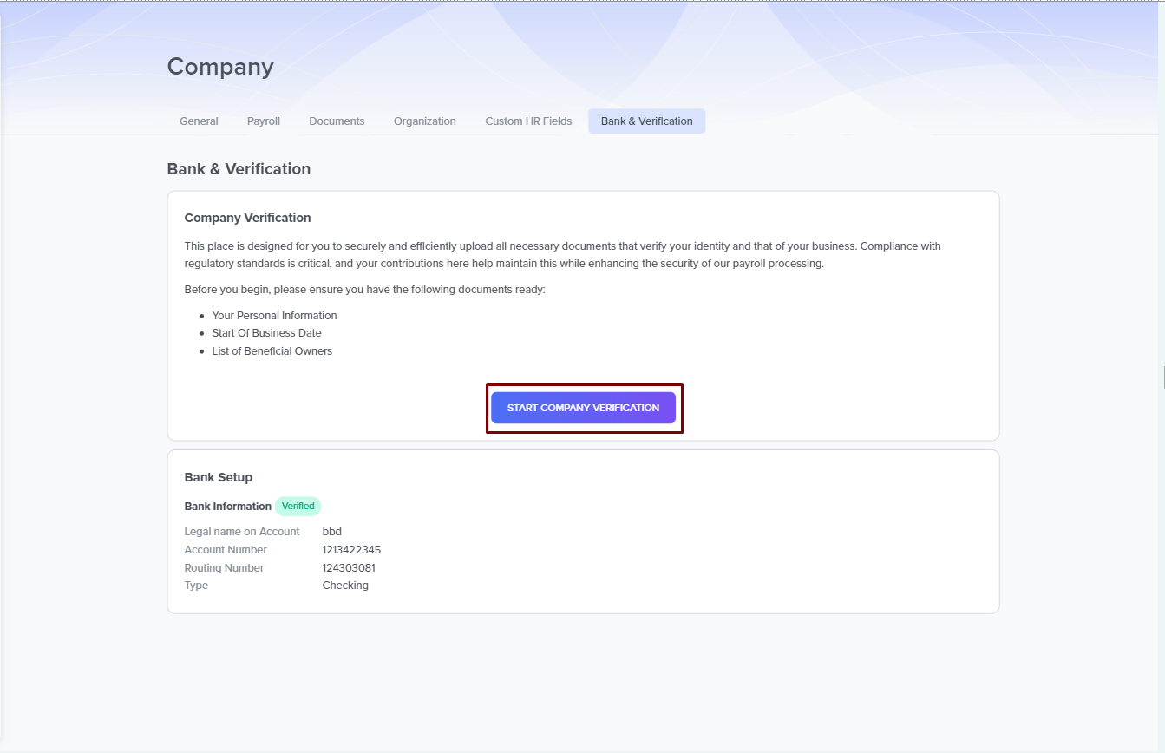Click the Bank Setup card heading
The height and width of the screenshot is (753, 1165).
point(219,477)
